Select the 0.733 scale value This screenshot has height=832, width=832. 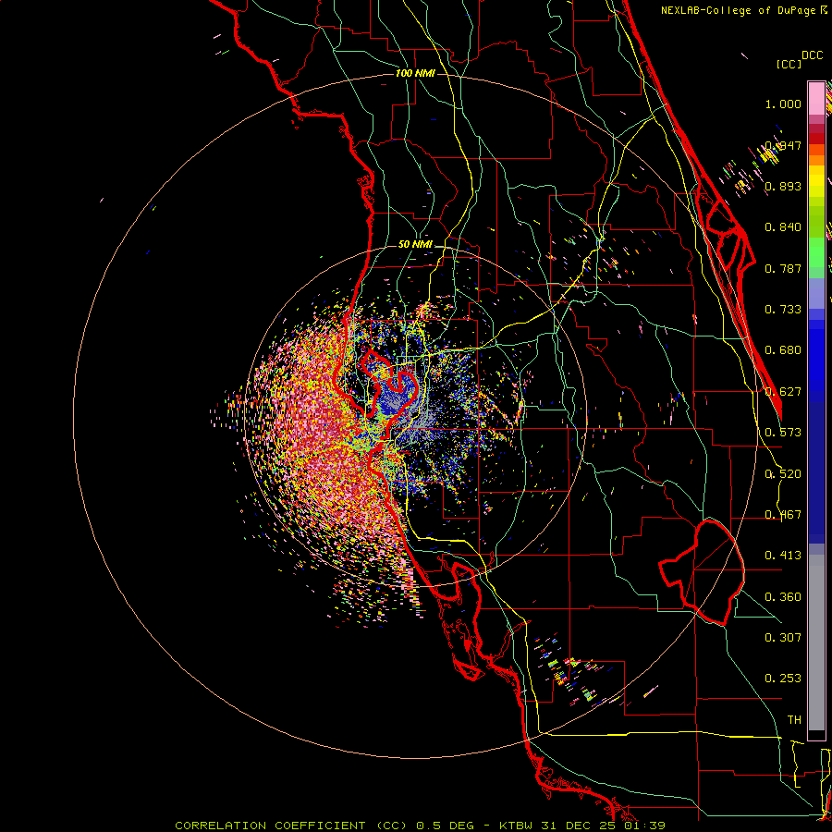tap(783, 310)
